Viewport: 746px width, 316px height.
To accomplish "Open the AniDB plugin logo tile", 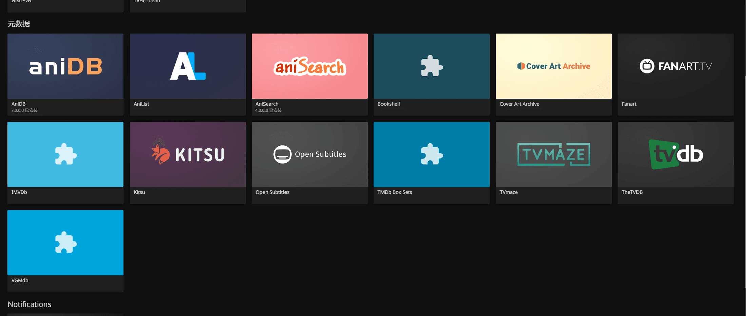I will click(65, 66).
